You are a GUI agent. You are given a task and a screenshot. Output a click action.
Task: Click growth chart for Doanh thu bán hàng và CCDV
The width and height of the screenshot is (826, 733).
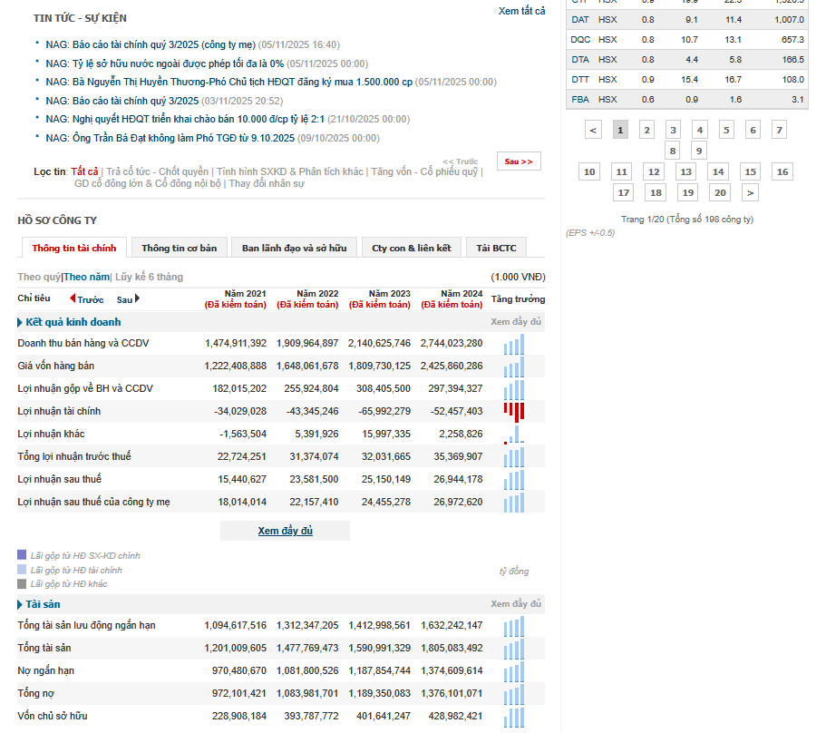click(x=514, y=344)
